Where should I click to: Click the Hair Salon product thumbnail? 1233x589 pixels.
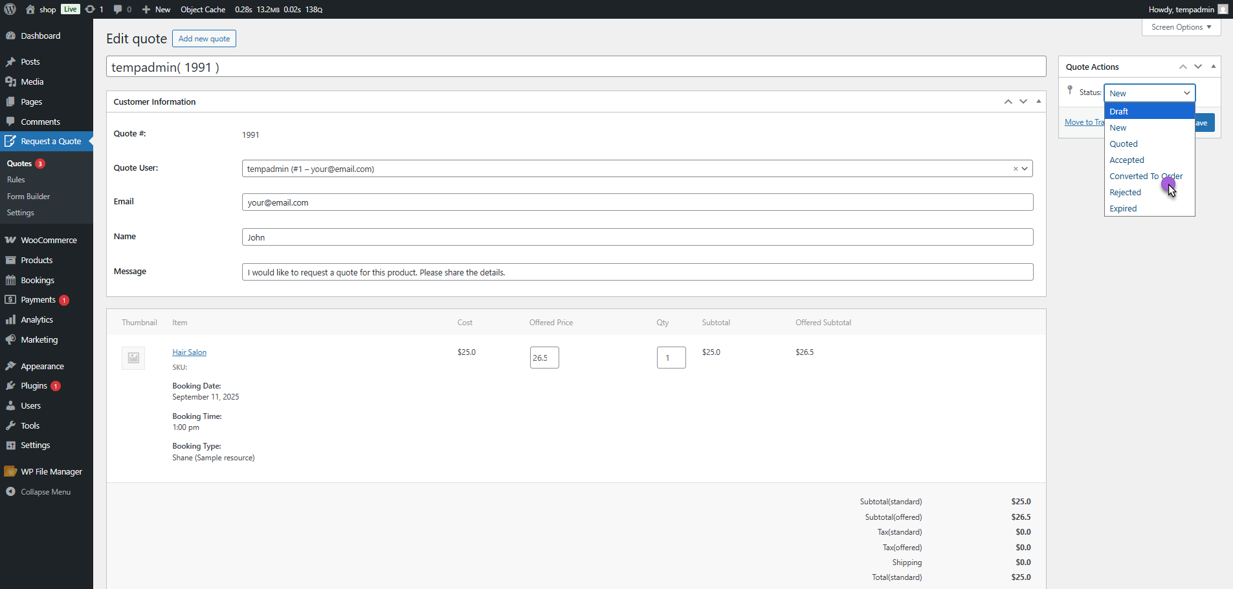point(133,358)
